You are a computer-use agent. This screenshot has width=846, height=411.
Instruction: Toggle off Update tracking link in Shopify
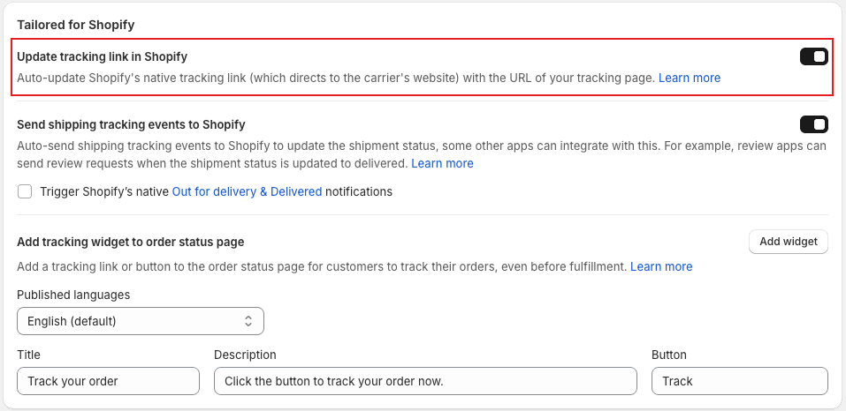(x=813, y=56)
